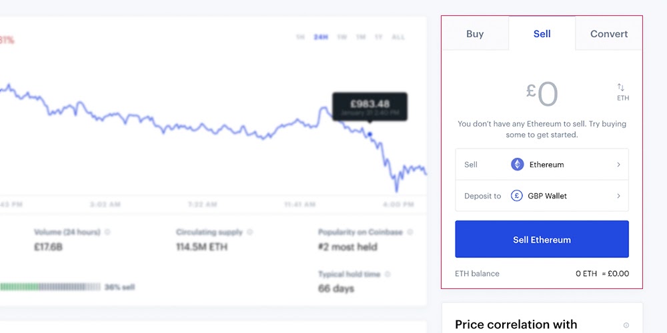
Task: Click the £0 amount input field
Action: [x=542, y=95]
